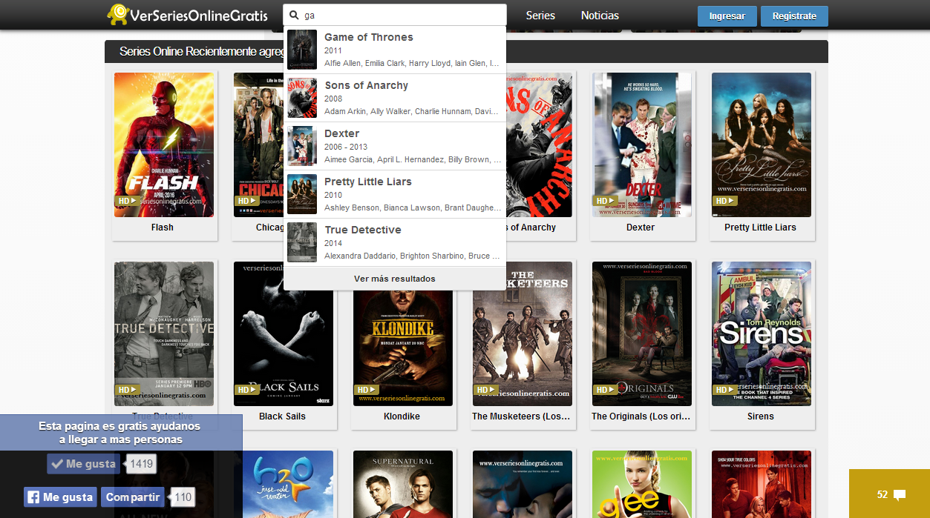Open The Originals poster
The width and height of the screenshot is (930, 518).
tap(642, 333)
